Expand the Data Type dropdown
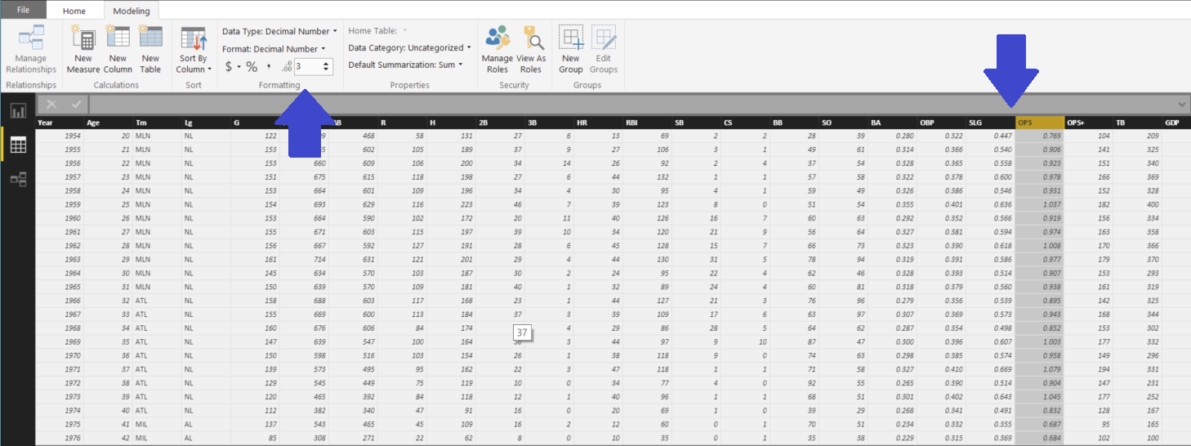 279,32
